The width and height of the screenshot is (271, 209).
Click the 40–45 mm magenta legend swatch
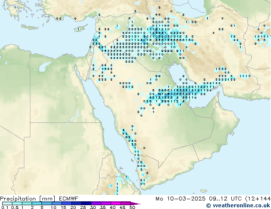coord(115,203)
